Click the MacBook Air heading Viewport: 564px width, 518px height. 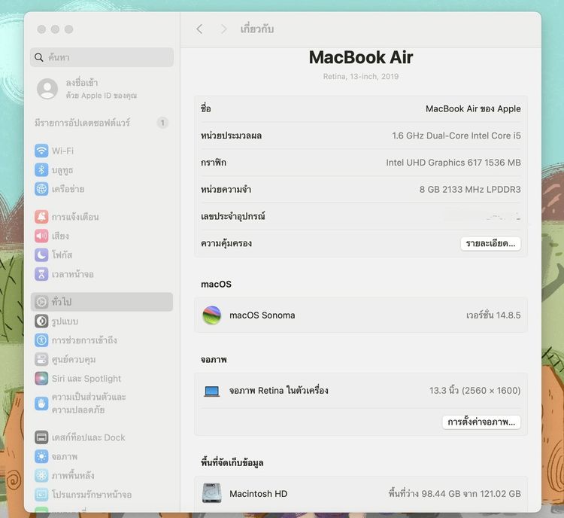click(361, 57)
